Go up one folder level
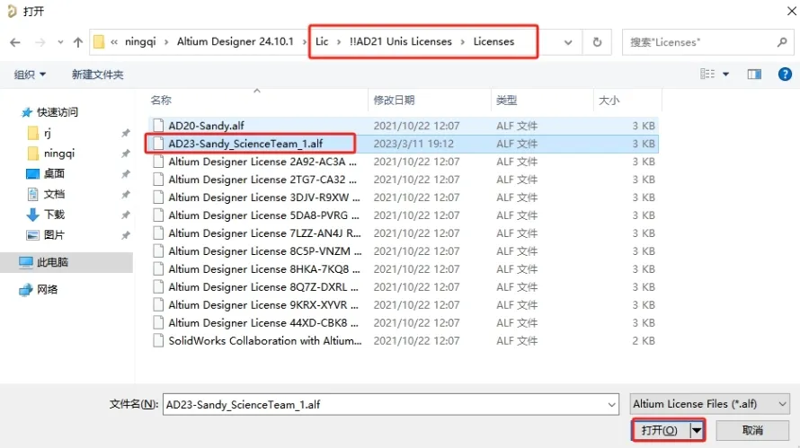 (77, 42)
